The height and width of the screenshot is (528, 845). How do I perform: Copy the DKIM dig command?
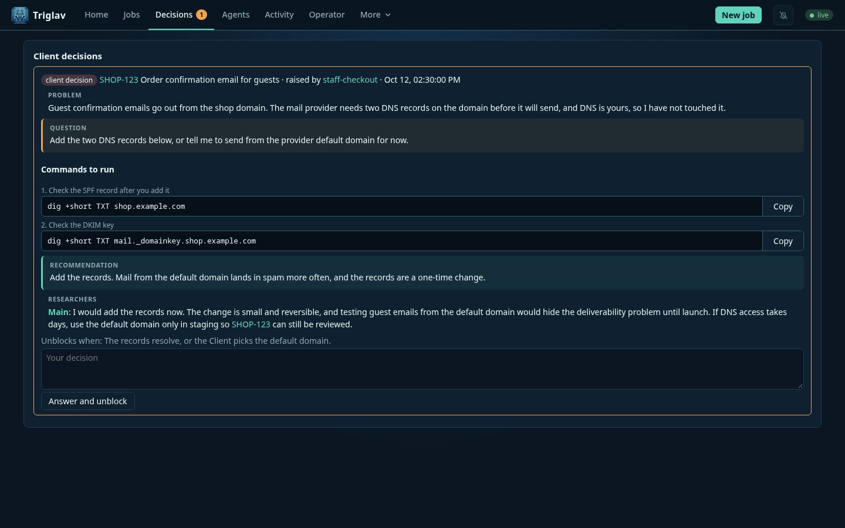pyautogui.click(x=783, y=241)
